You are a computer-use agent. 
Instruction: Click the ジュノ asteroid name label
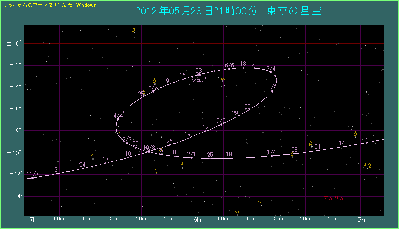click(x=198, y=80)
